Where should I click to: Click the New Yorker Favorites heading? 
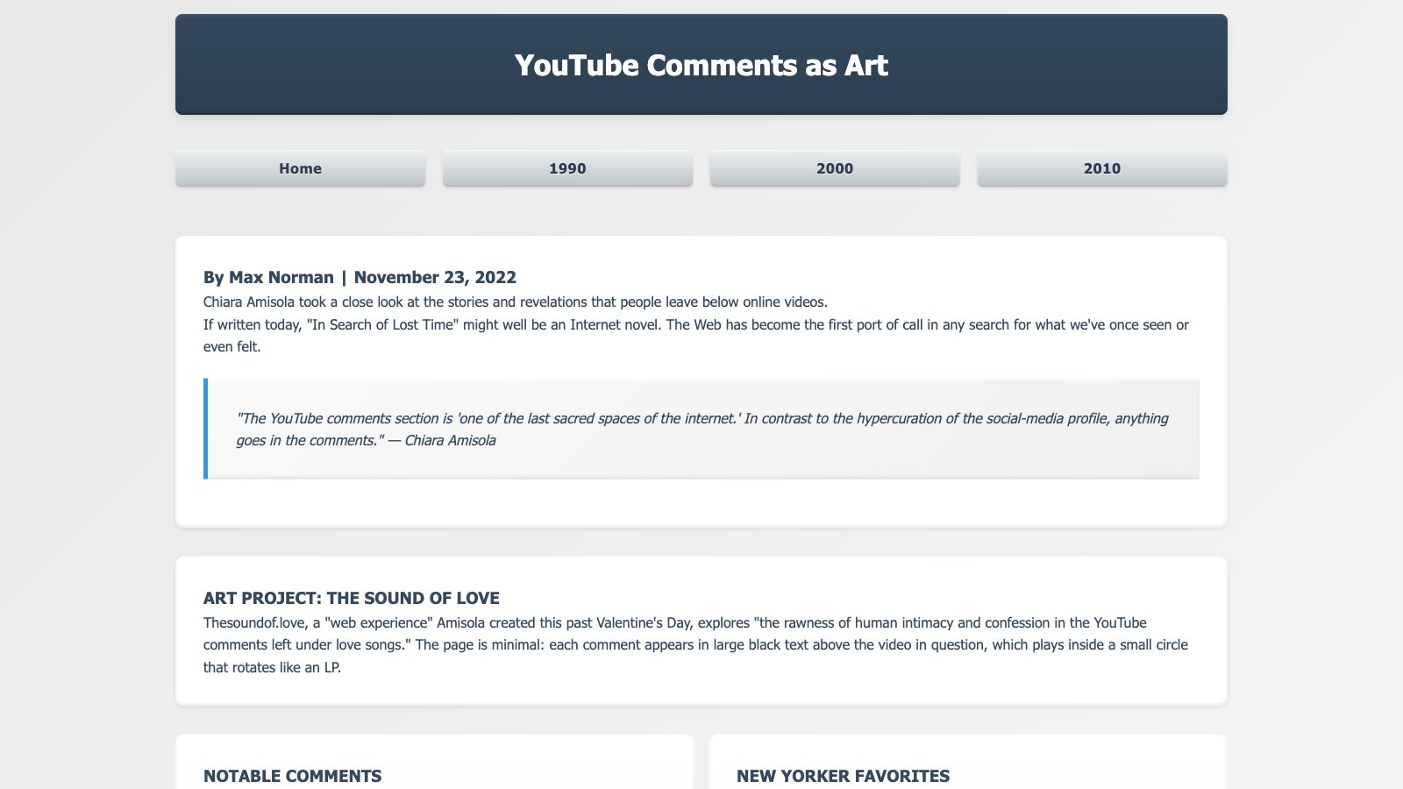point(843,776)
